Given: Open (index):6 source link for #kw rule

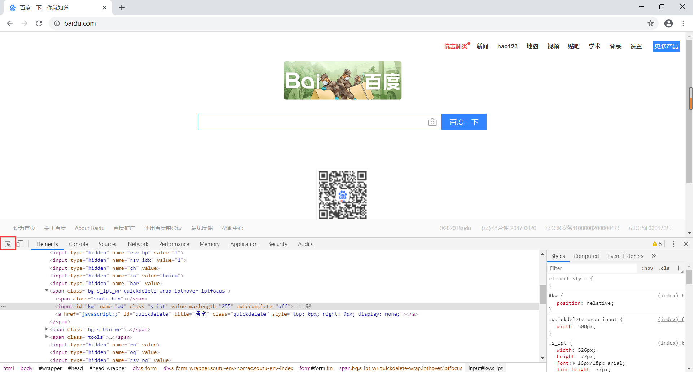Looking at the screenshot, I should point(671,295).
